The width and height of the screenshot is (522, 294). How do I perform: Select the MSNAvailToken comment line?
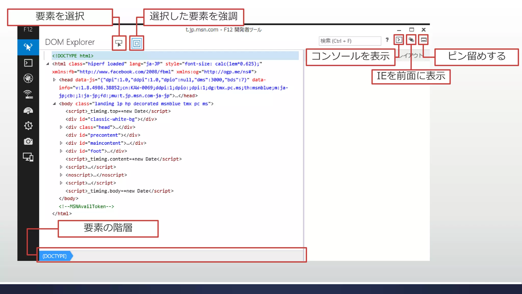click(x=86, y=206)
